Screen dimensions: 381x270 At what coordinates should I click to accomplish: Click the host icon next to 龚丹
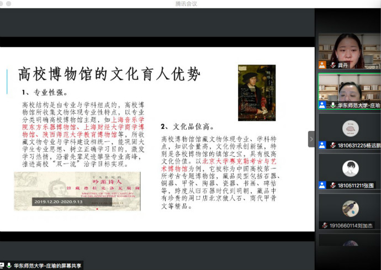coord(322,65)
